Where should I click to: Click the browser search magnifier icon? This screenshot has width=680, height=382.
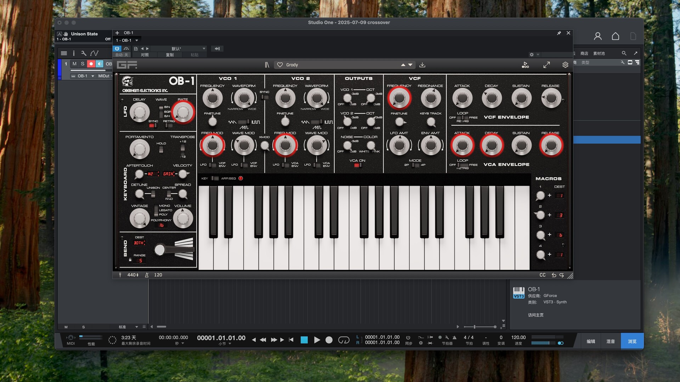[624, 53]
